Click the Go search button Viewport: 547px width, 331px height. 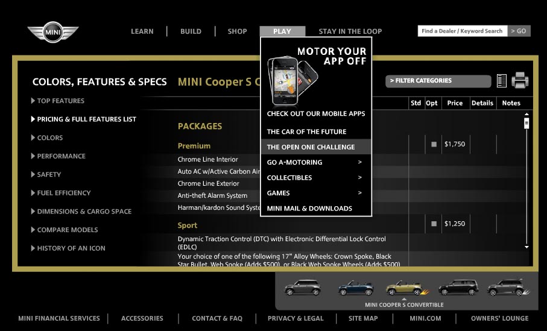519,31
